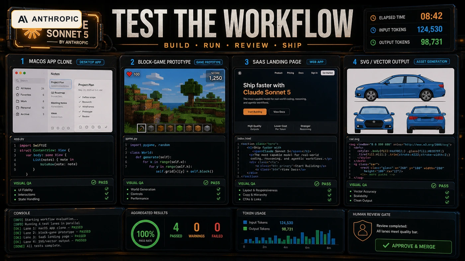Click Get Started in SaaS header
465x261 pixels.
point(327,73)
